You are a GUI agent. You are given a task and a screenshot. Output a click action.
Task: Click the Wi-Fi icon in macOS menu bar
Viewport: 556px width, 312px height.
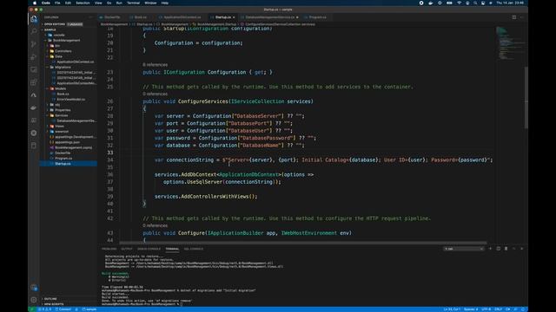click(459, 3)
